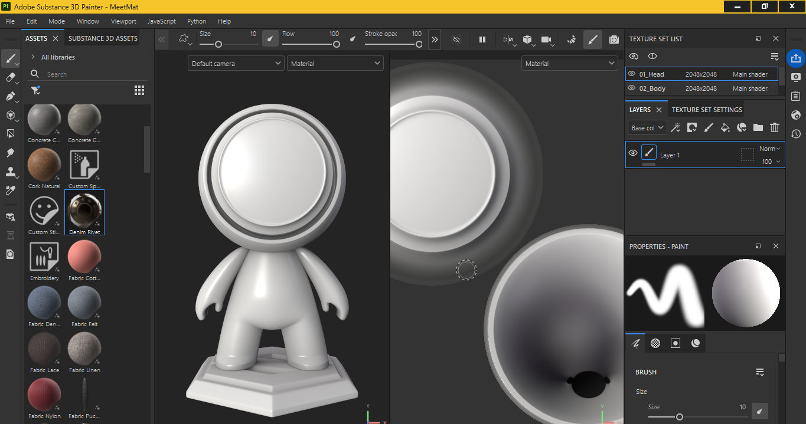Open the Viewport menu
The height and width of the screenshot is (424, 806).
coord(123,21)
